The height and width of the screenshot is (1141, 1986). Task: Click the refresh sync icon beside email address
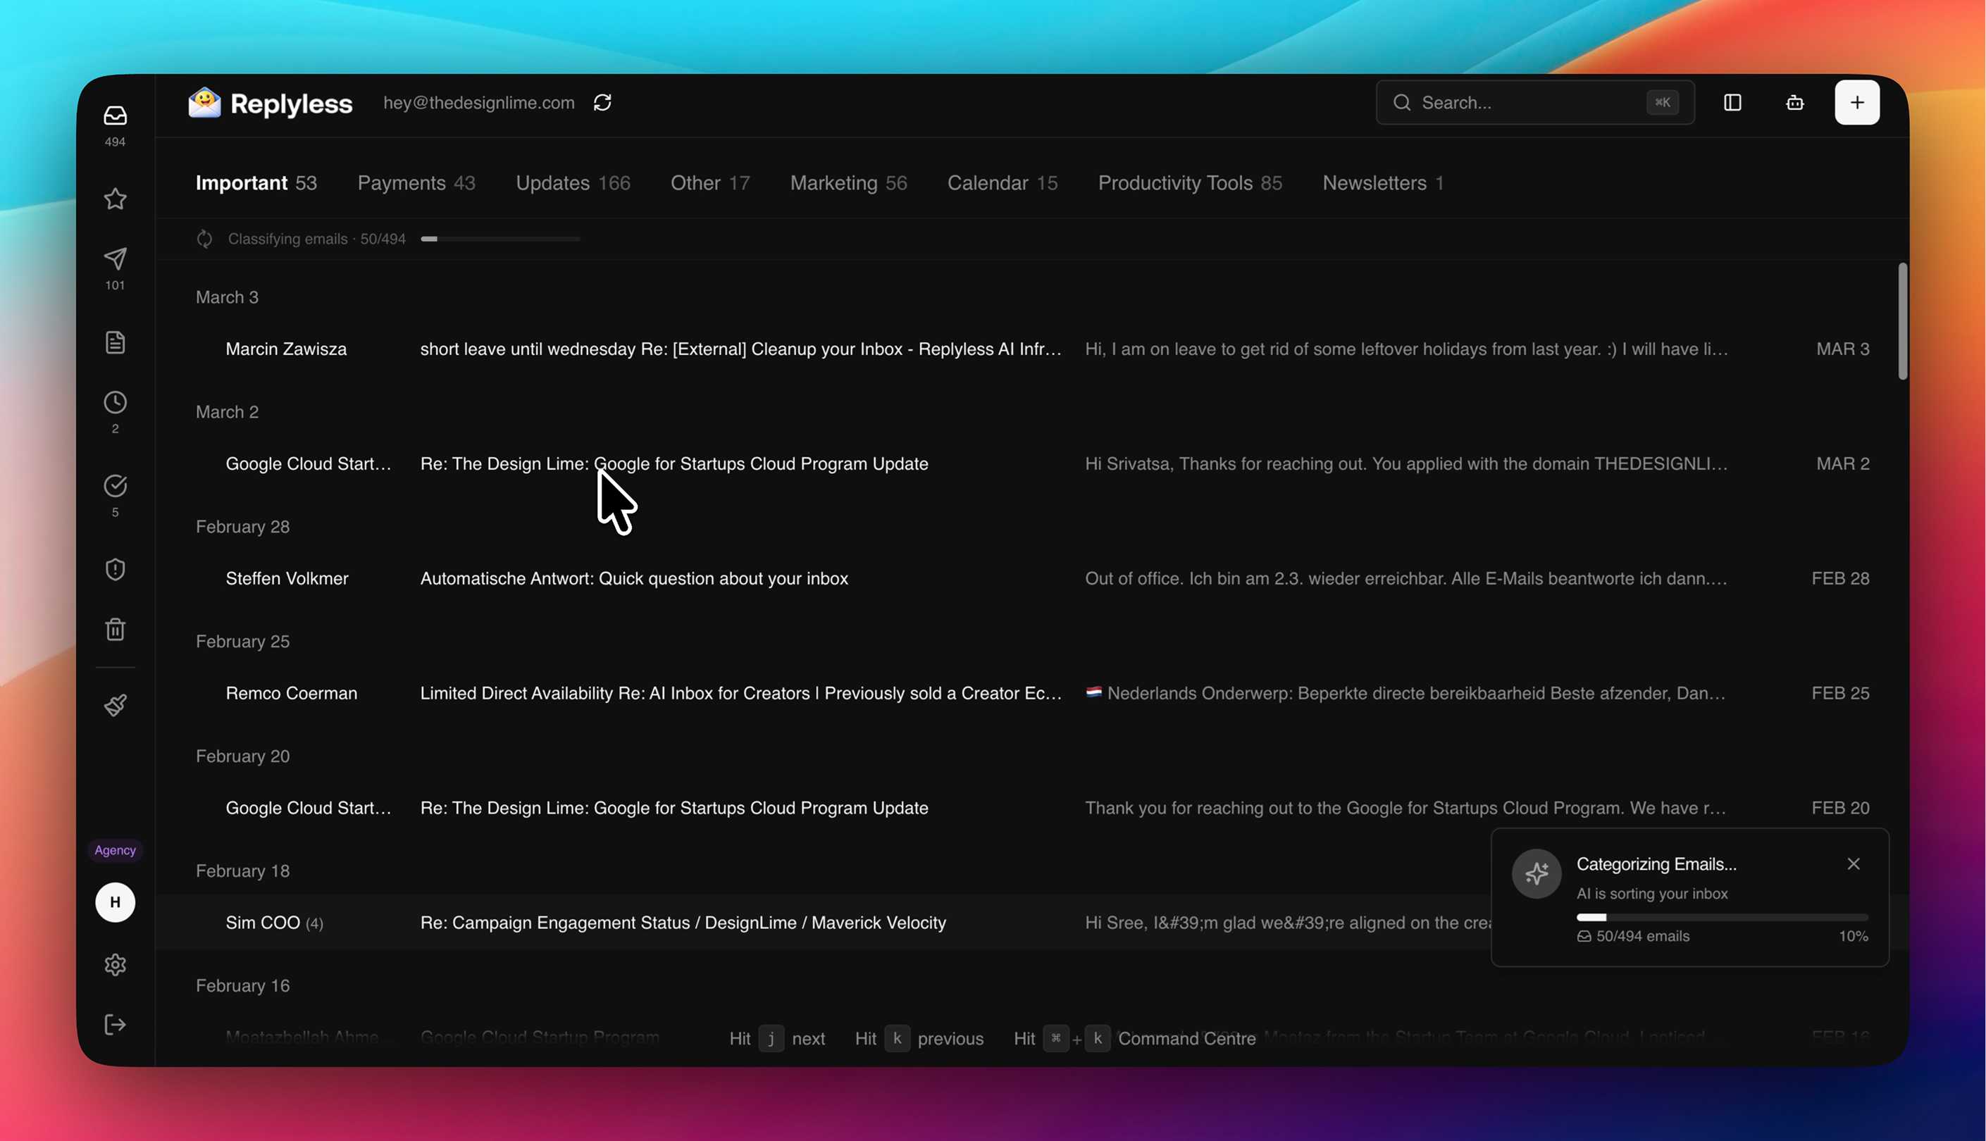click(x=602, y=103)
